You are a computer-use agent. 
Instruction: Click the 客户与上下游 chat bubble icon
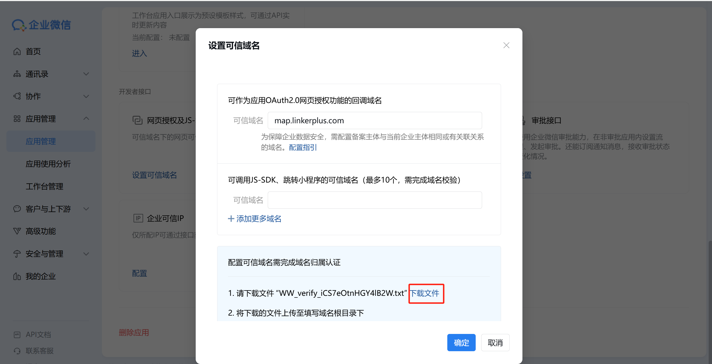(x=17, y=209)
